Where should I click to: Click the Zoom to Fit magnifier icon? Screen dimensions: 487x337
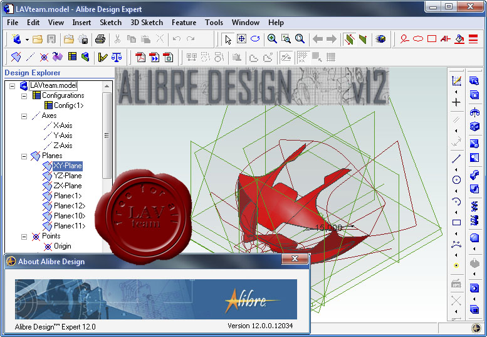click(300, 39)
